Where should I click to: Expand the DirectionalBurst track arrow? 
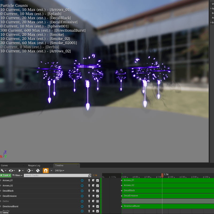click(x=2, y=206)
